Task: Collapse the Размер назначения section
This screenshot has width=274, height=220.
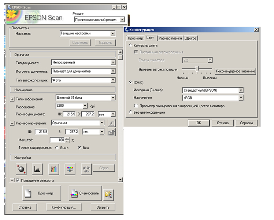Action: pyautogui.click(x=12, y=123)
